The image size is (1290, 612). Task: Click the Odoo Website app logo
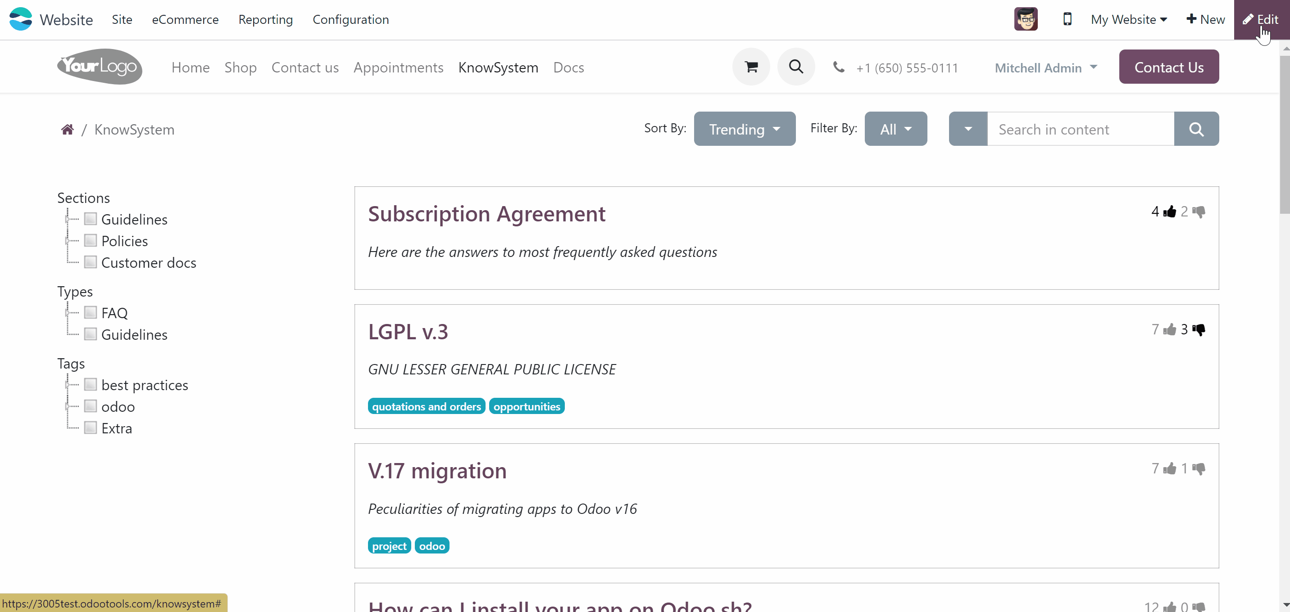pos(21,19)
